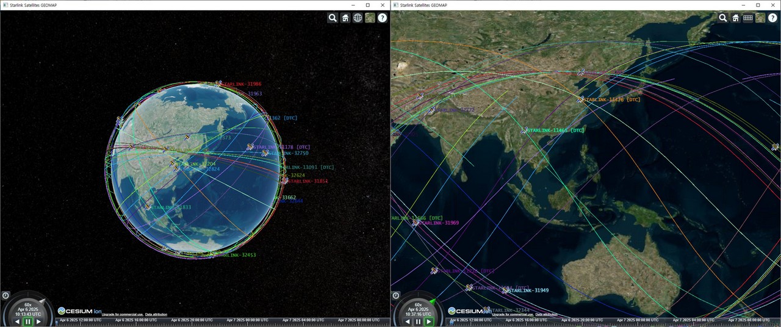Screen dimensions: 781x327
Task: Open navigation help in left window
Action: (383, 18)
